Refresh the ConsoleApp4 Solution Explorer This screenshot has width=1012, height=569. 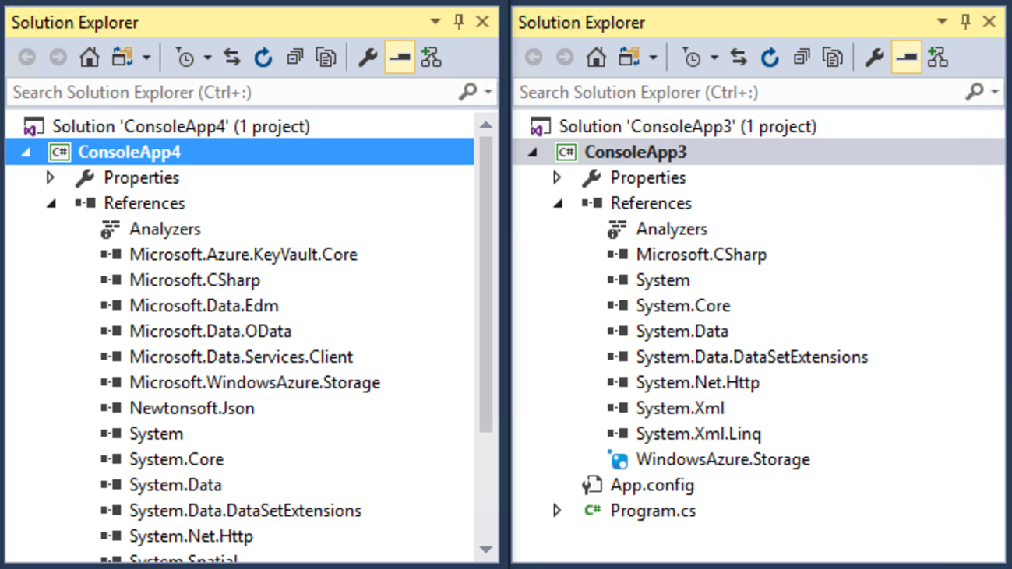pos(263,57)
